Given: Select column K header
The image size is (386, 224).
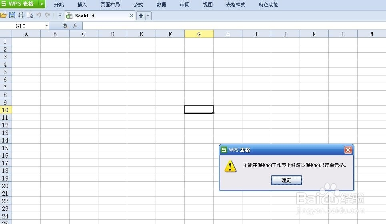Looking at the screenshot, I should coord(314,34).
